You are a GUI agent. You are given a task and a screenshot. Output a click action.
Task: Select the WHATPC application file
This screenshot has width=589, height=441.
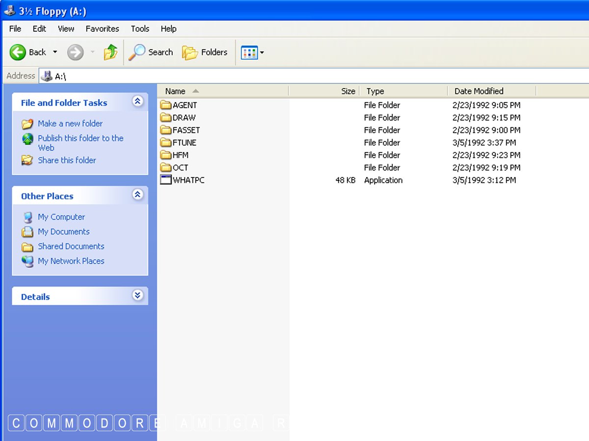(188, 180)
